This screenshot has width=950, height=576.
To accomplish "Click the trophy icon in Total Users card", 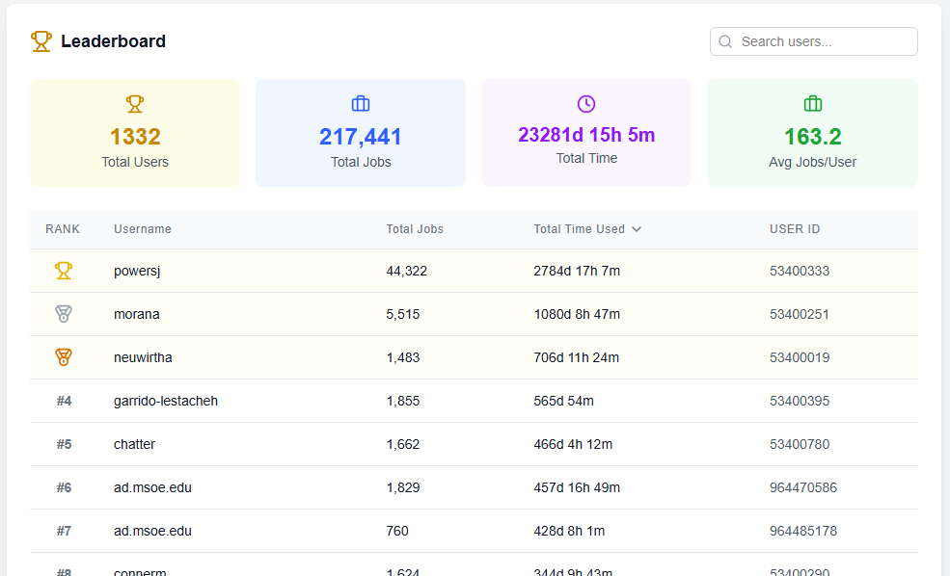I will pyautogui.click(x=135, y=103).
